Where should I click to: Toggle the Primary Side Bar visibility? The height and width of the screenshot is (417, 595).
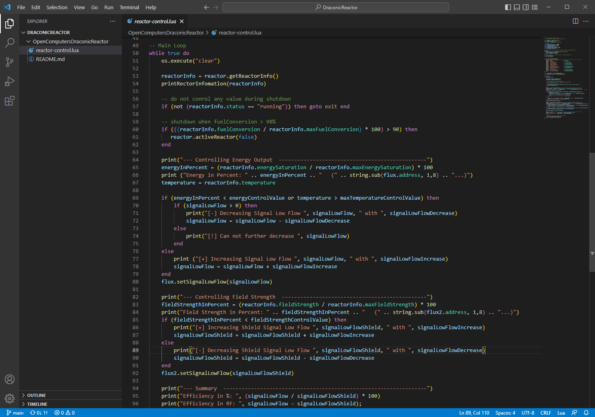pos(508,7)
